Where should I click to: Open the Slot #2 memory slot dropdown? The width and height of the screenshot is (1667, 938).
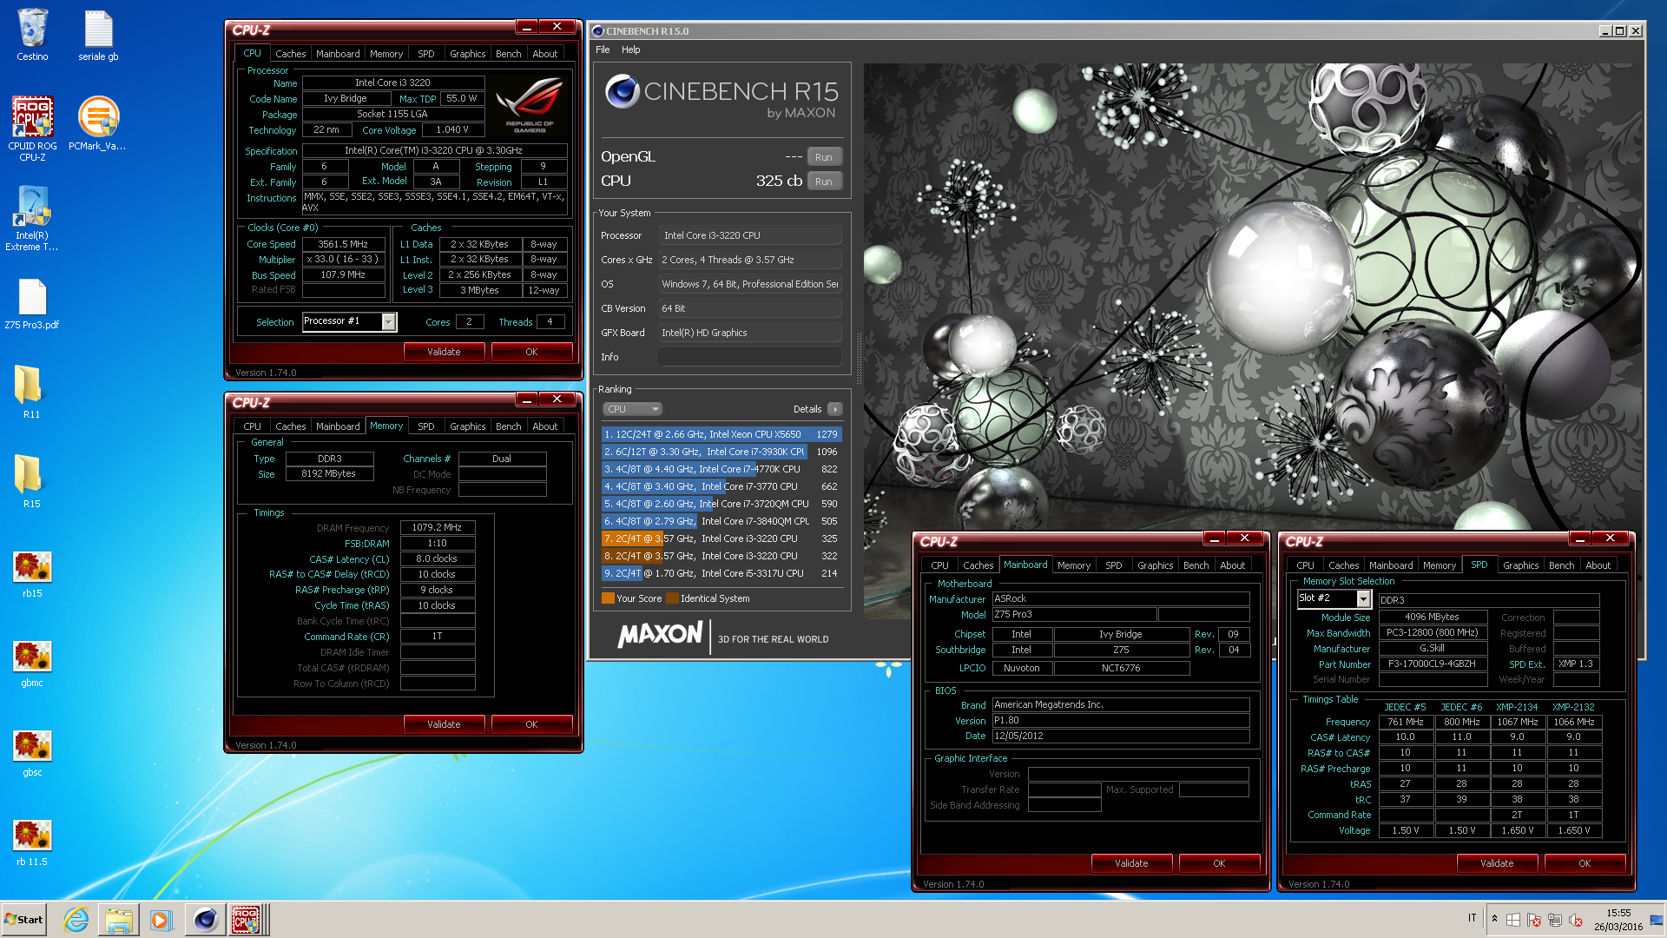[1363, 599]
